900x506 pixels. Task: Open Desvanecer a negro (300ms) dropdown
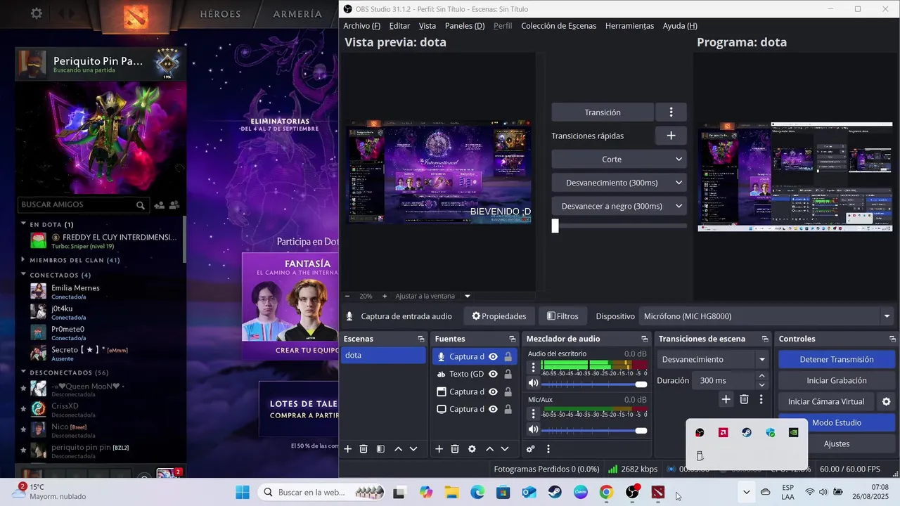pyautogui.click(x=619, y=206)
